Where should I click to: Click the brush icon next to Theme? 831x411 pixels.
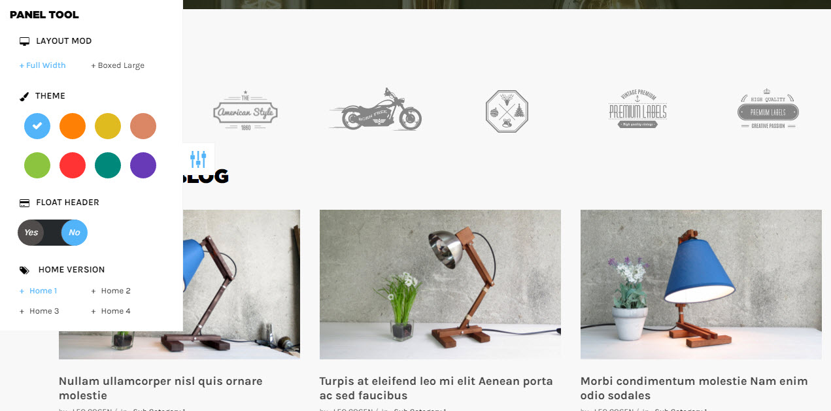24,96
